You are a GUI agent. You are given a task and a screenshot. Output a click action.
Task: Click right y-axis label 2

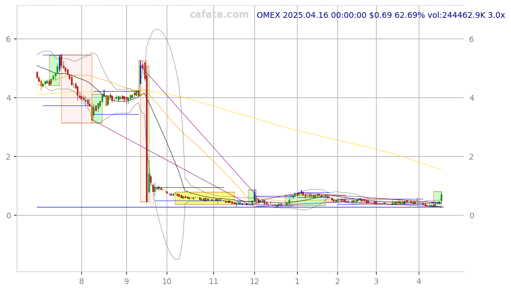tap(471, 157)
